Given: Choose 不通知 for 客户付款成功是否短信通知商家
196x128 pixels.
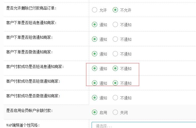Looking at the screenshot, I should (115, 83).
